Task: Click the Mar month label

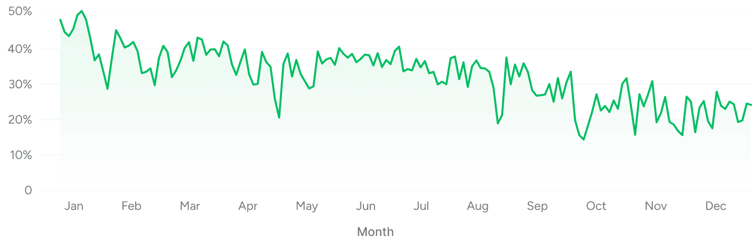Action: tap(190, 206)
